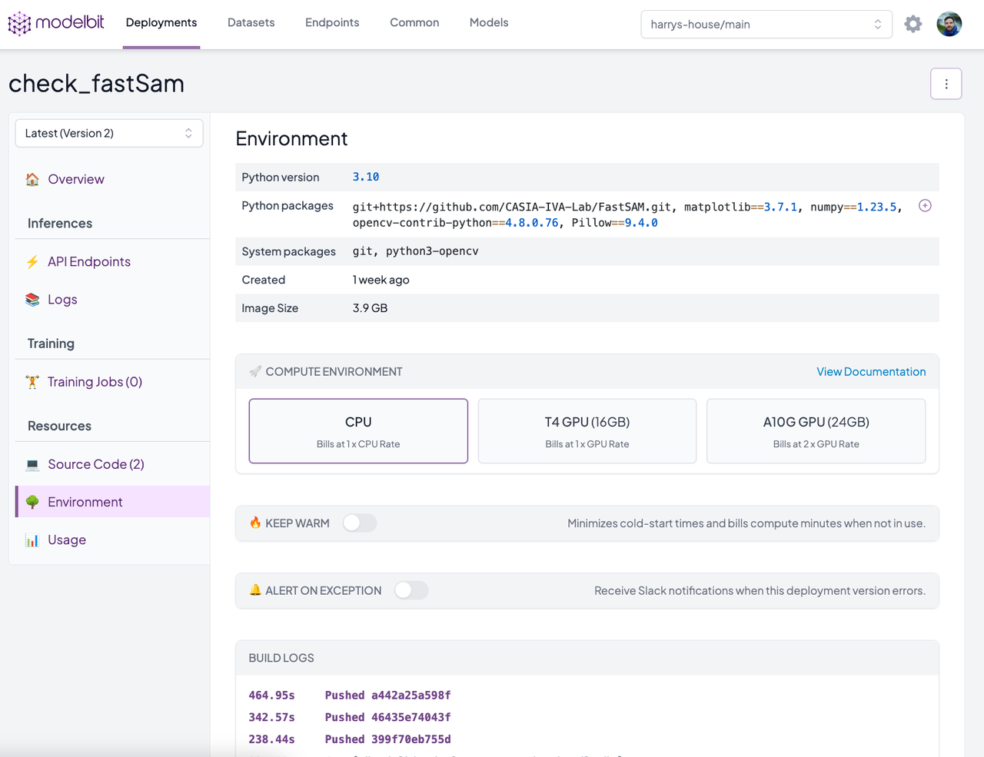This screenshot has width=984, height=757.
Task: Click the Modelbit logo
Action: coord(55,23)
